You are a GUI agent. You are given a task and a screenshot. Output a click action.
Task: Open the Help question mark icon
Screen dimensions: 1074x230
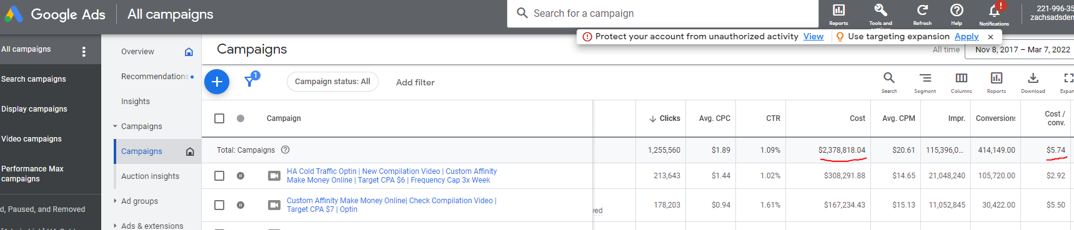pyautogui.click(x=957, y=11)
